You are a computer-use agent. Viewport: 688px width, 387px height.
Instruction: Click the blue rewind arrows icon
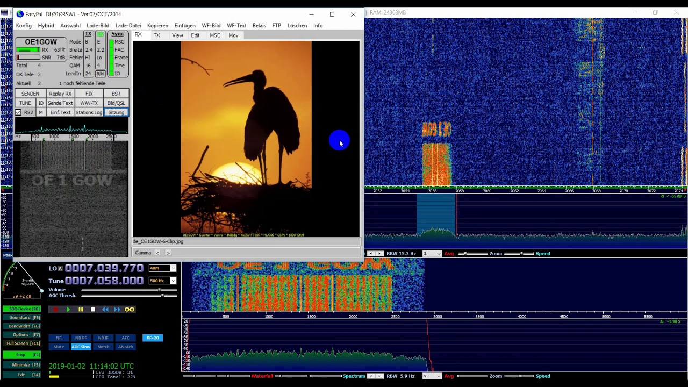105,310
